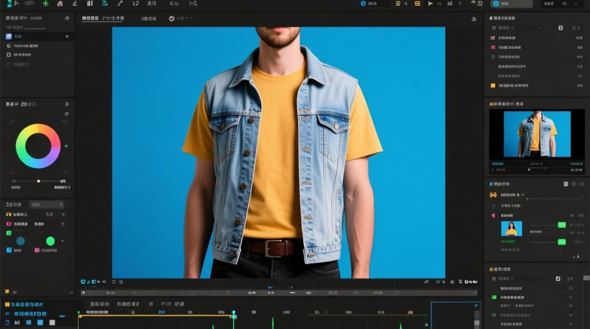Click the pill button with the blue square icon
Viewport: 590px width, 329px height.
511,4
